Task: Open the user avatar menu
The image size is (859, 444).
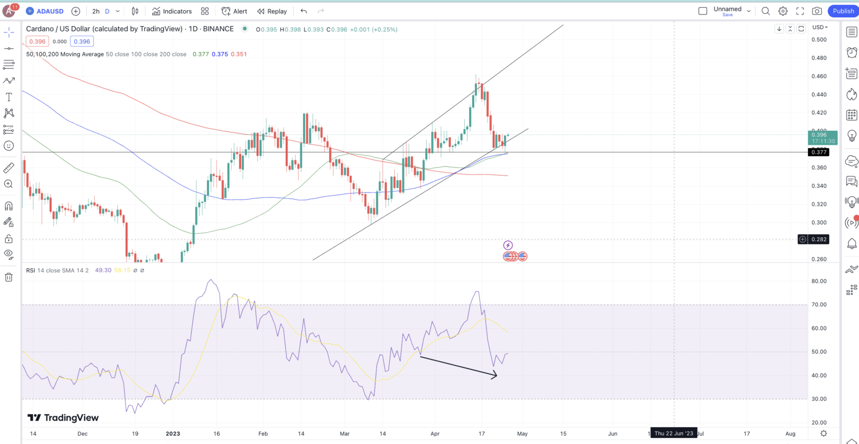Action: [9, 11]
